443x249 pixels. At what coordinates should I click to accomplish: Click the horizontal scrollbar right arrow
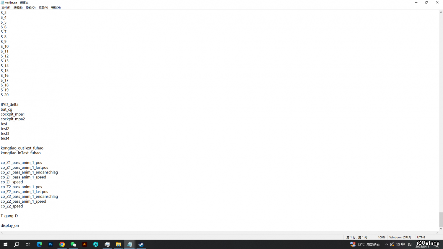pos(437,233)
